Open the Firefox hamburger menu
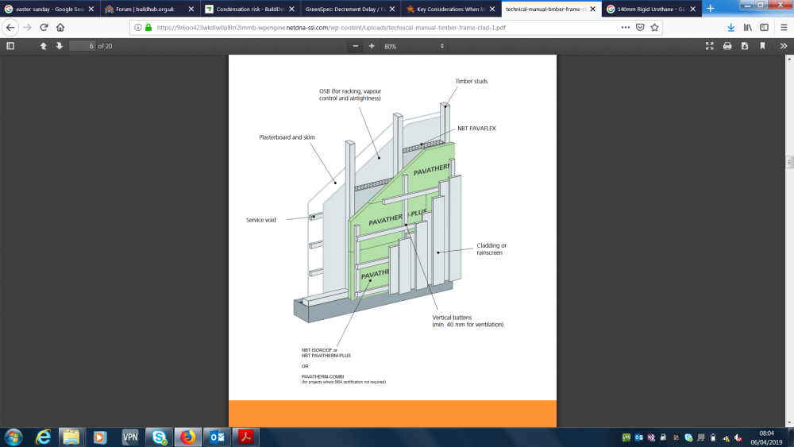This screenshot has height=447, width=794. (x=784, y=27)
